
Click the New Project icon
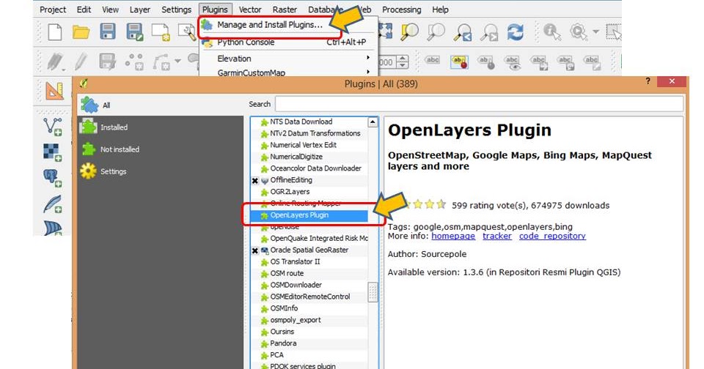pyautogui.click(x=55, y=32)
